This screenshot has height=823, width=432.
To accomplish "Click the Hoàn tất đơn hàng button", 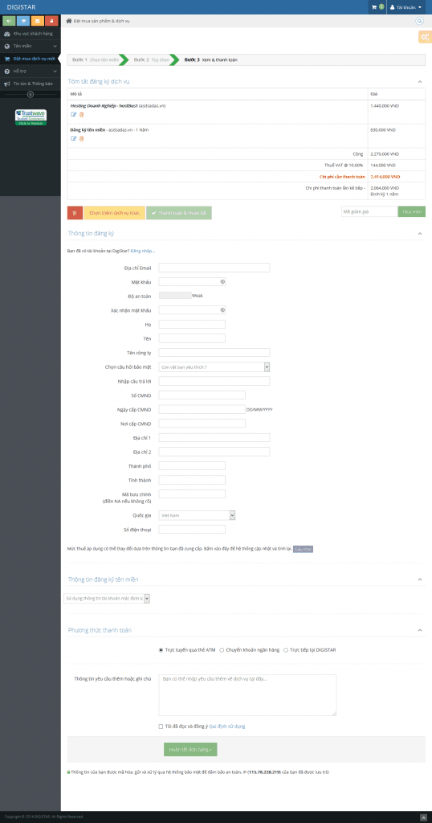I will [190, 749].
